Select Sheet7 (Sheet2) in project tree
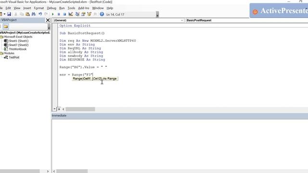This screenshot has height=173, width=308. (x=18, y=45)
